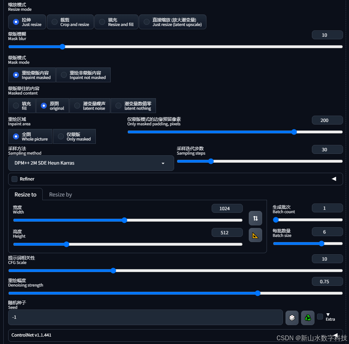Viewport: 349px width, 344px height.
Task: Adjust the Height slider
Action: (128, 244)
